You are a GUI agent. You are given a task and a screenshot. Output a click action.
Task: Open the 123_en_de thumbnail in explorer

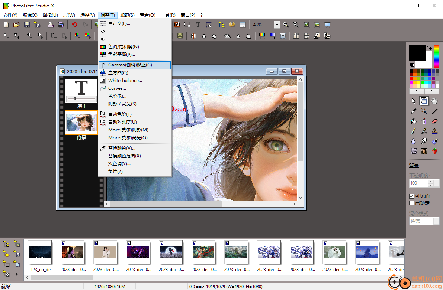click(40, 252)
